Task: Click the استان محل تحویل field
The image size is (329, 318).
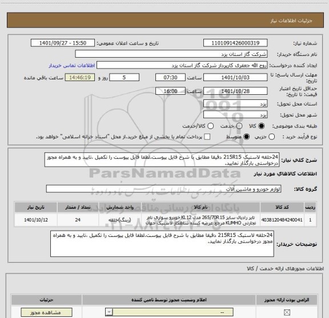Action: (235, 104)
